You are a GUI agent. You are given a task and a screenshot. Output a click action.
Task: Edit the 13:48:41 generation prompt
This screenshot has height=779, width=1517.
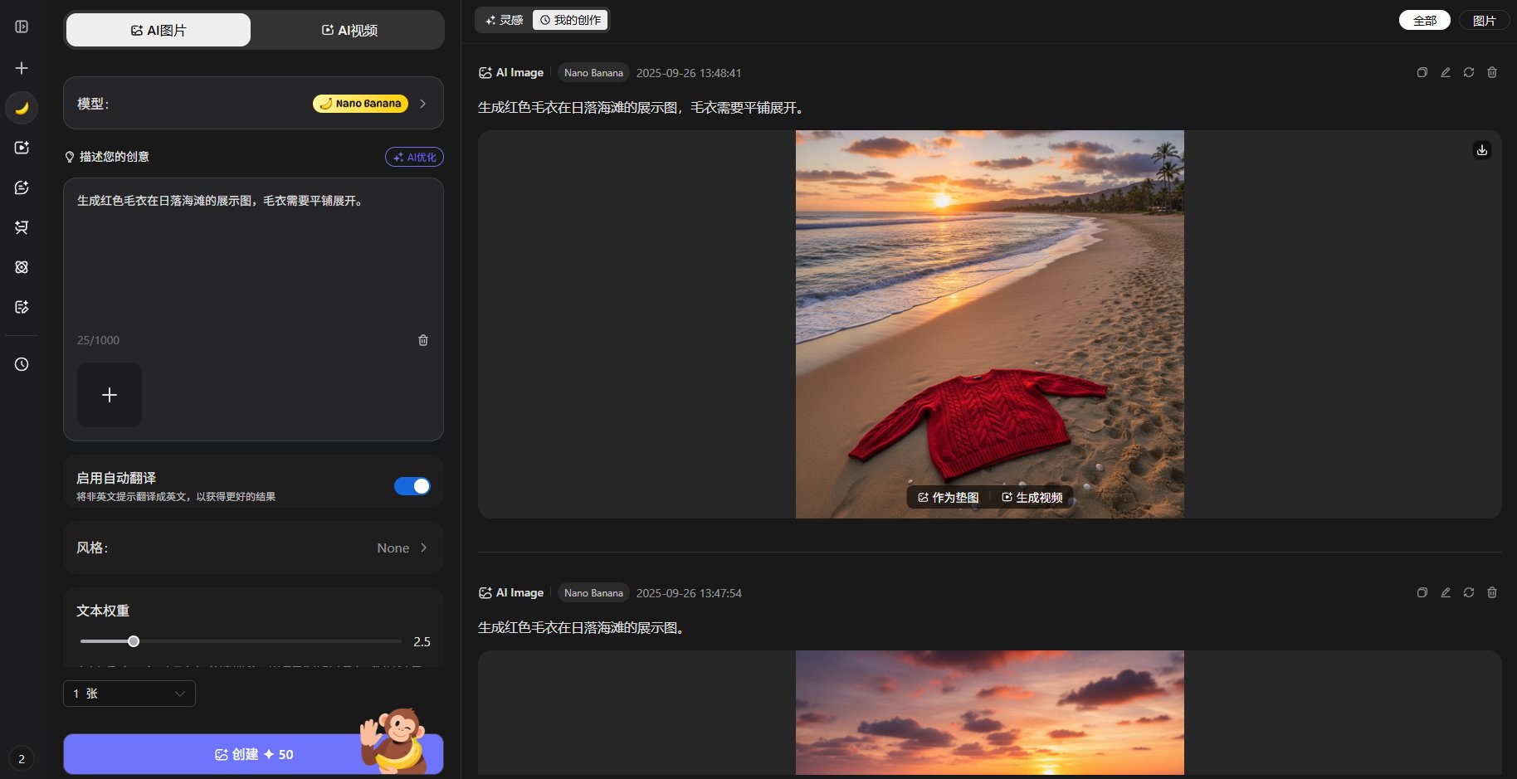click(x=1446, y=73)
